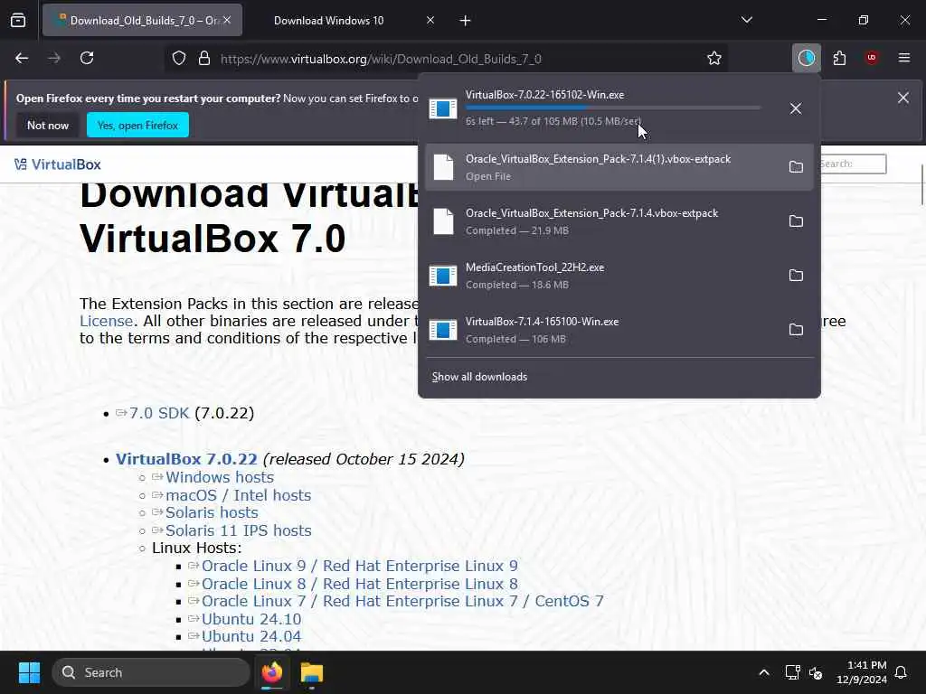Image resolution: width=926 pixels, height=694 pixels.
Task: Toggle the Downloads toolbar button
Action: pyautogui.click(x=806, y=58)
